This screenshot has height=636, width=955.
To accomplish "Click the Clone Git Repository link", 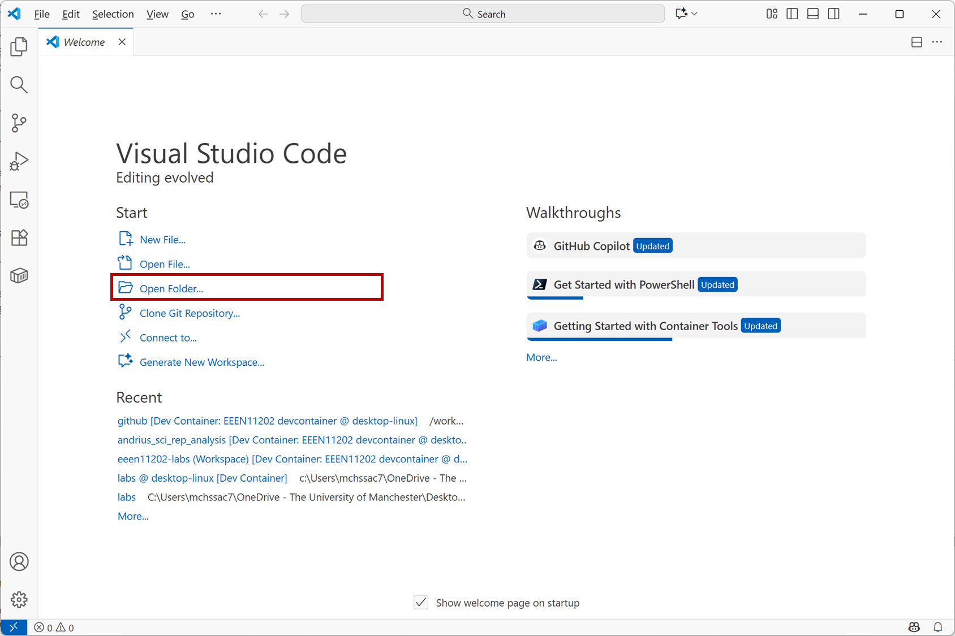I will pyautogui.click(x=190, y=313).
